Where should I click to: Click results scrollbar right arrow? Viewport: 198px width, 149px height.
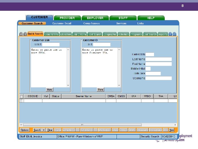pos(175,125)
